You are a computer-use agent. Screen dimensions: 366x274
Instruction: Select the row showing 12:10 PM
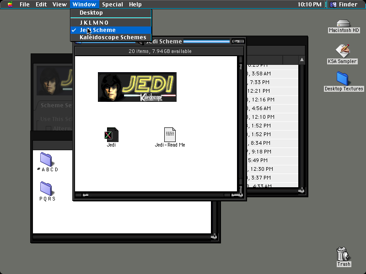(x=273, y=117)
